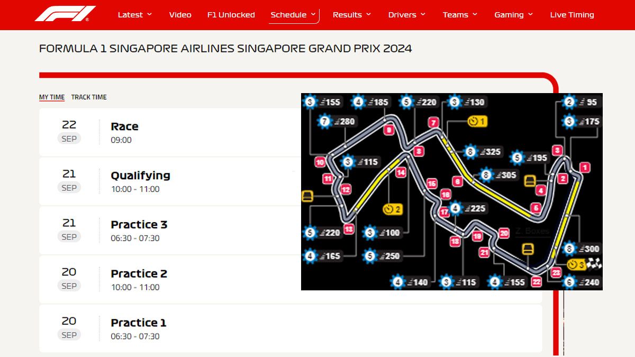635x357 pixels.
Task: Click the Practice 3 time 06:30 - 07:30
Action: 135,238
